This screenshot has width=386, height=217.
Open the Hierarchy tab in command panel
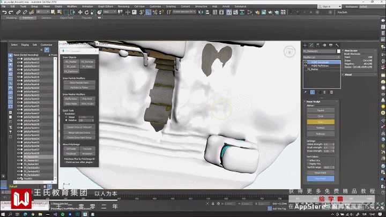pyautogui.click(x=318, y=45)
